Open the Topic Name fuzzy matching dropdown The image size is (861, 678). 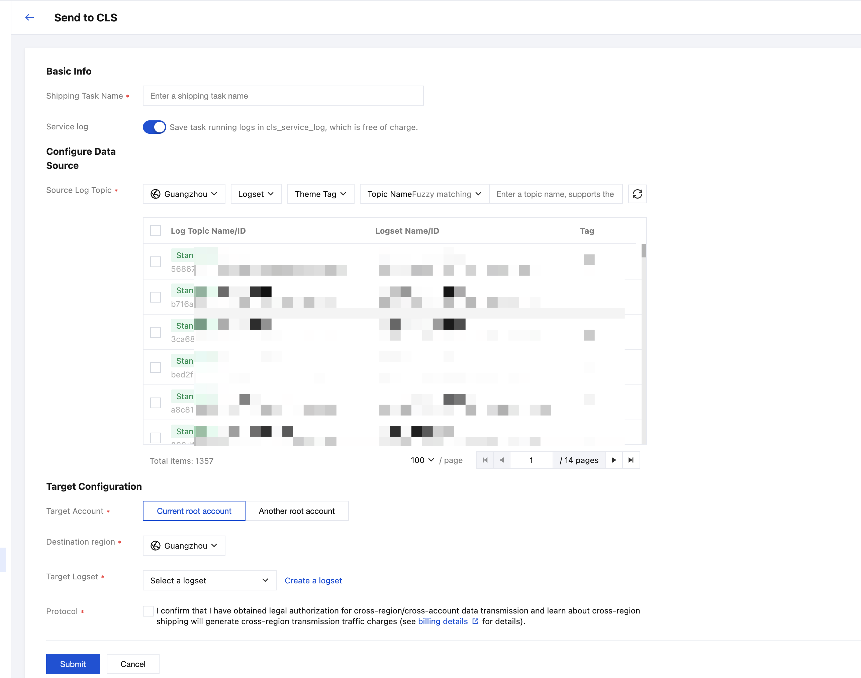point(424,194)
